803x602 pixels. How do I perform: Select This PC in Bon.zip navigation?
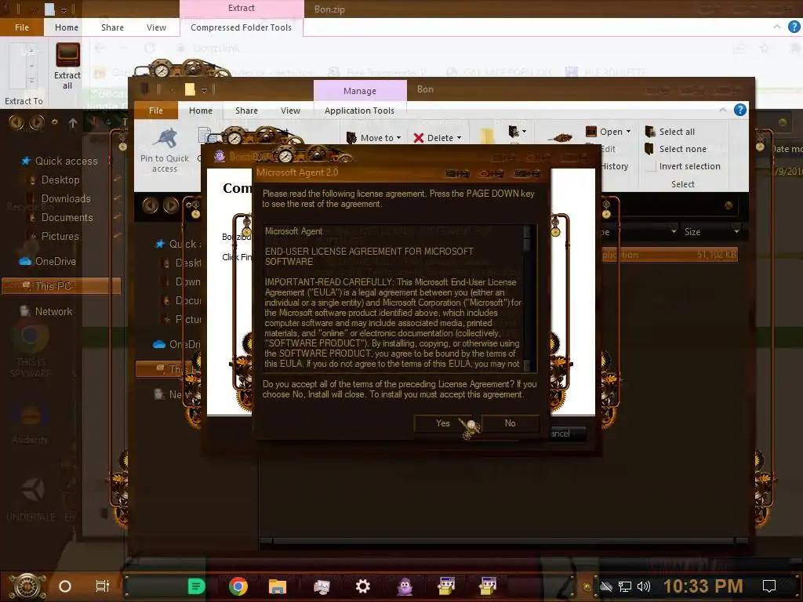[x=61, y=285]
